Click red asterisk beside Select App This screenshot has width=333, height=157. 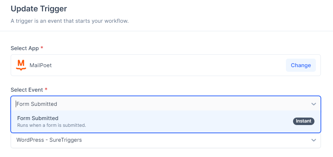click(x=42, y=48)
